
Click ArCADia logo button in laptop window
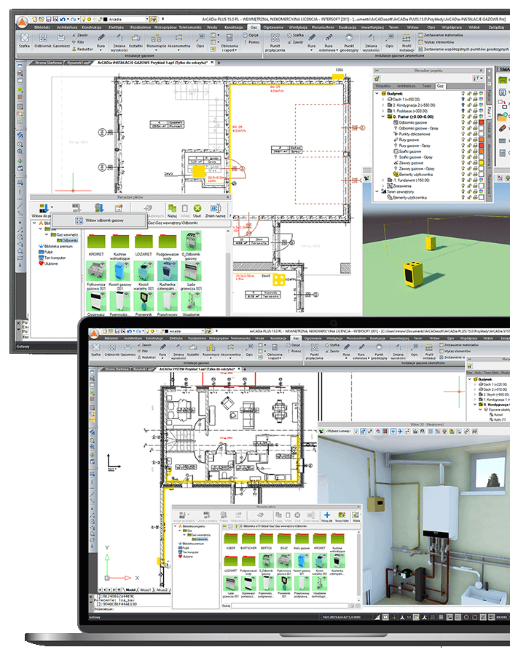pyautogui.click(x=95, y=334)
